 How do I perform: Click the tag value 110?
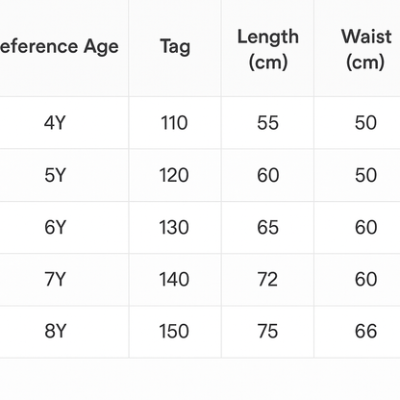coord(174,123)
